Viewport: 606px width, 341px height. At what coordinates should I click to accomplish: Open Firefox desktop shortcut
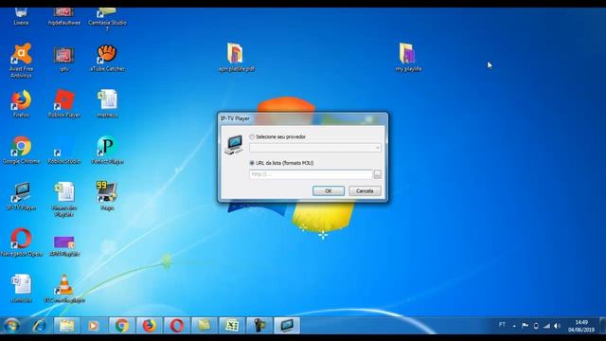coord(21,103)
